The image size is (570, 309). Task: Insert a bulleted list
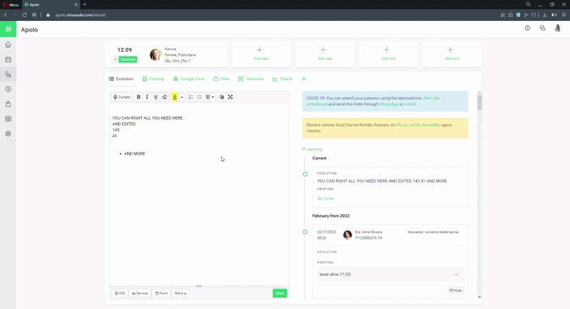pos(199,97)
